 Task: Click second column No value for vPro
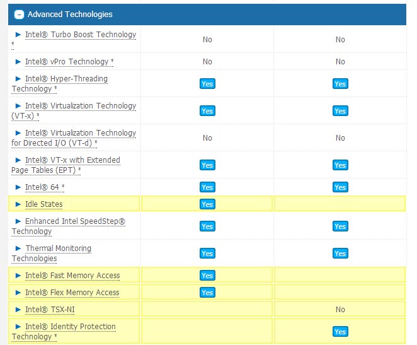pyautogui.click(x=340, y=62)
